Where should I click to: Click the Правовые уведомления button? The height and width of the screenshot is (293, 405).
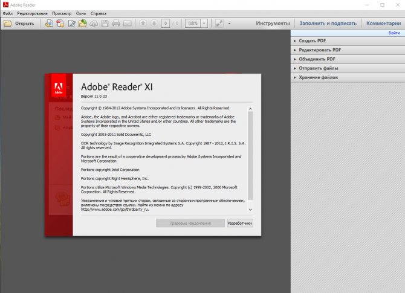(190, 223)
